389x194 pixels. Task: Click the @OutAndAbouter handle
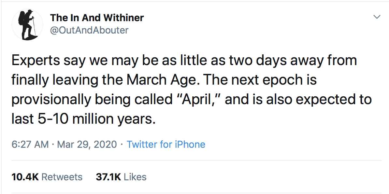click(x=89, y=30)
